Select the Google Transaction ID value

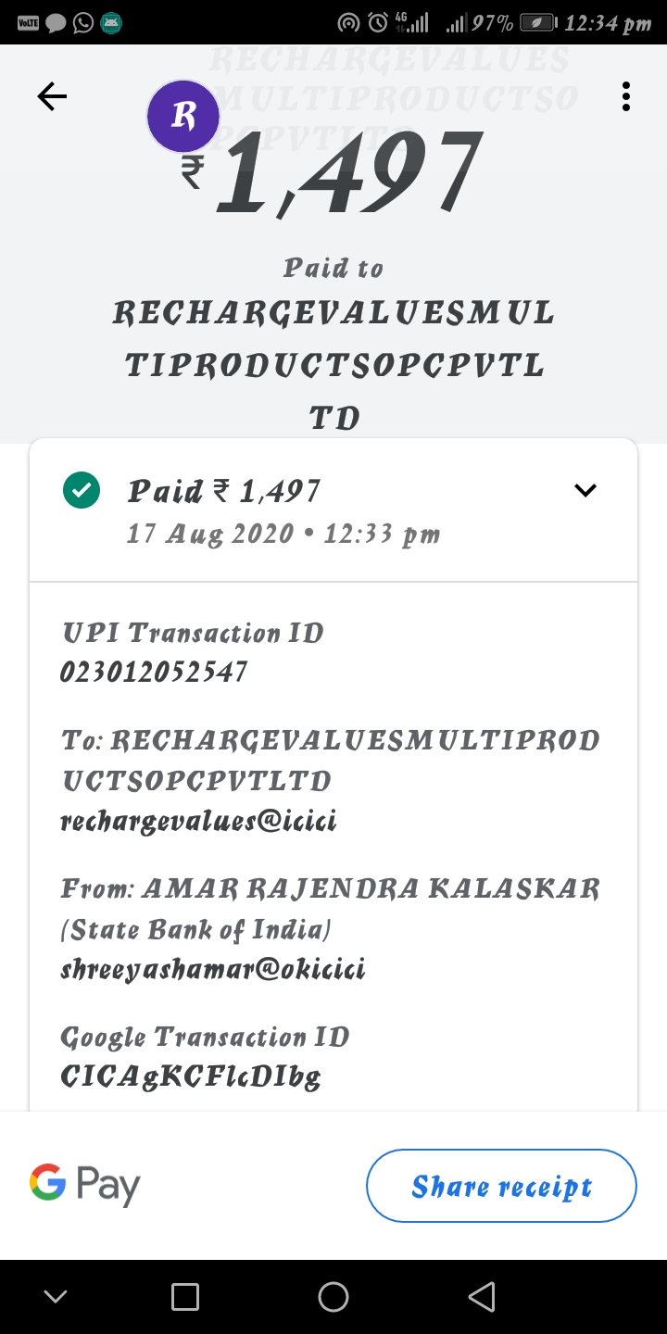[191, 1076]
